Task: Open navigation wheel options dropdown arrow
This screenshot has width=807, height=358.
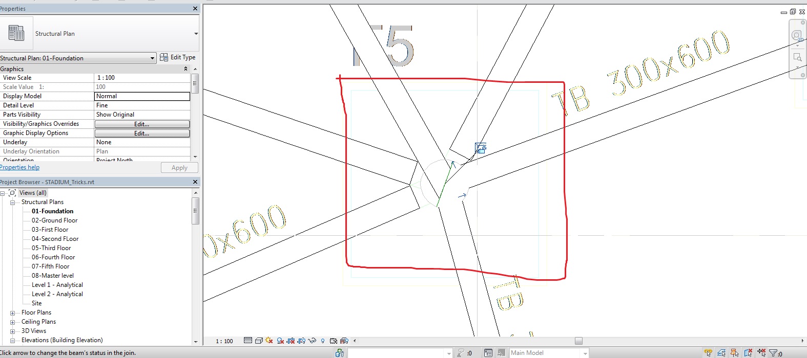Action: pyautogui.click(x=797, y=46)
